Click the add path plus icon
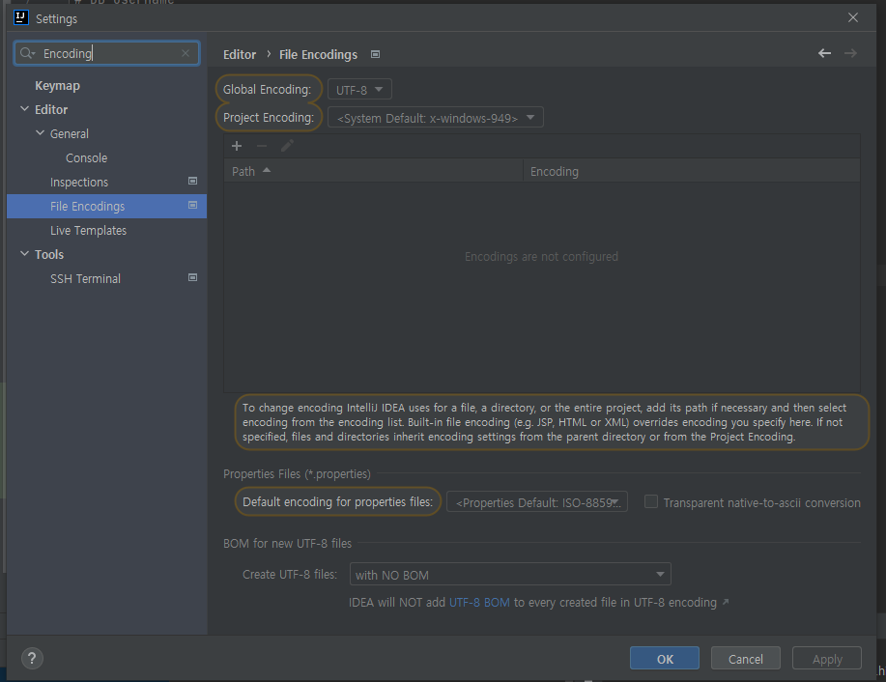Viewport: 886px width, 682px height. click(x=237, y=146)
